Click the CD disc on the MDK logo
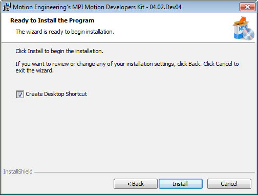The height and width of the screenshot is (195, 258). [249, 34]
